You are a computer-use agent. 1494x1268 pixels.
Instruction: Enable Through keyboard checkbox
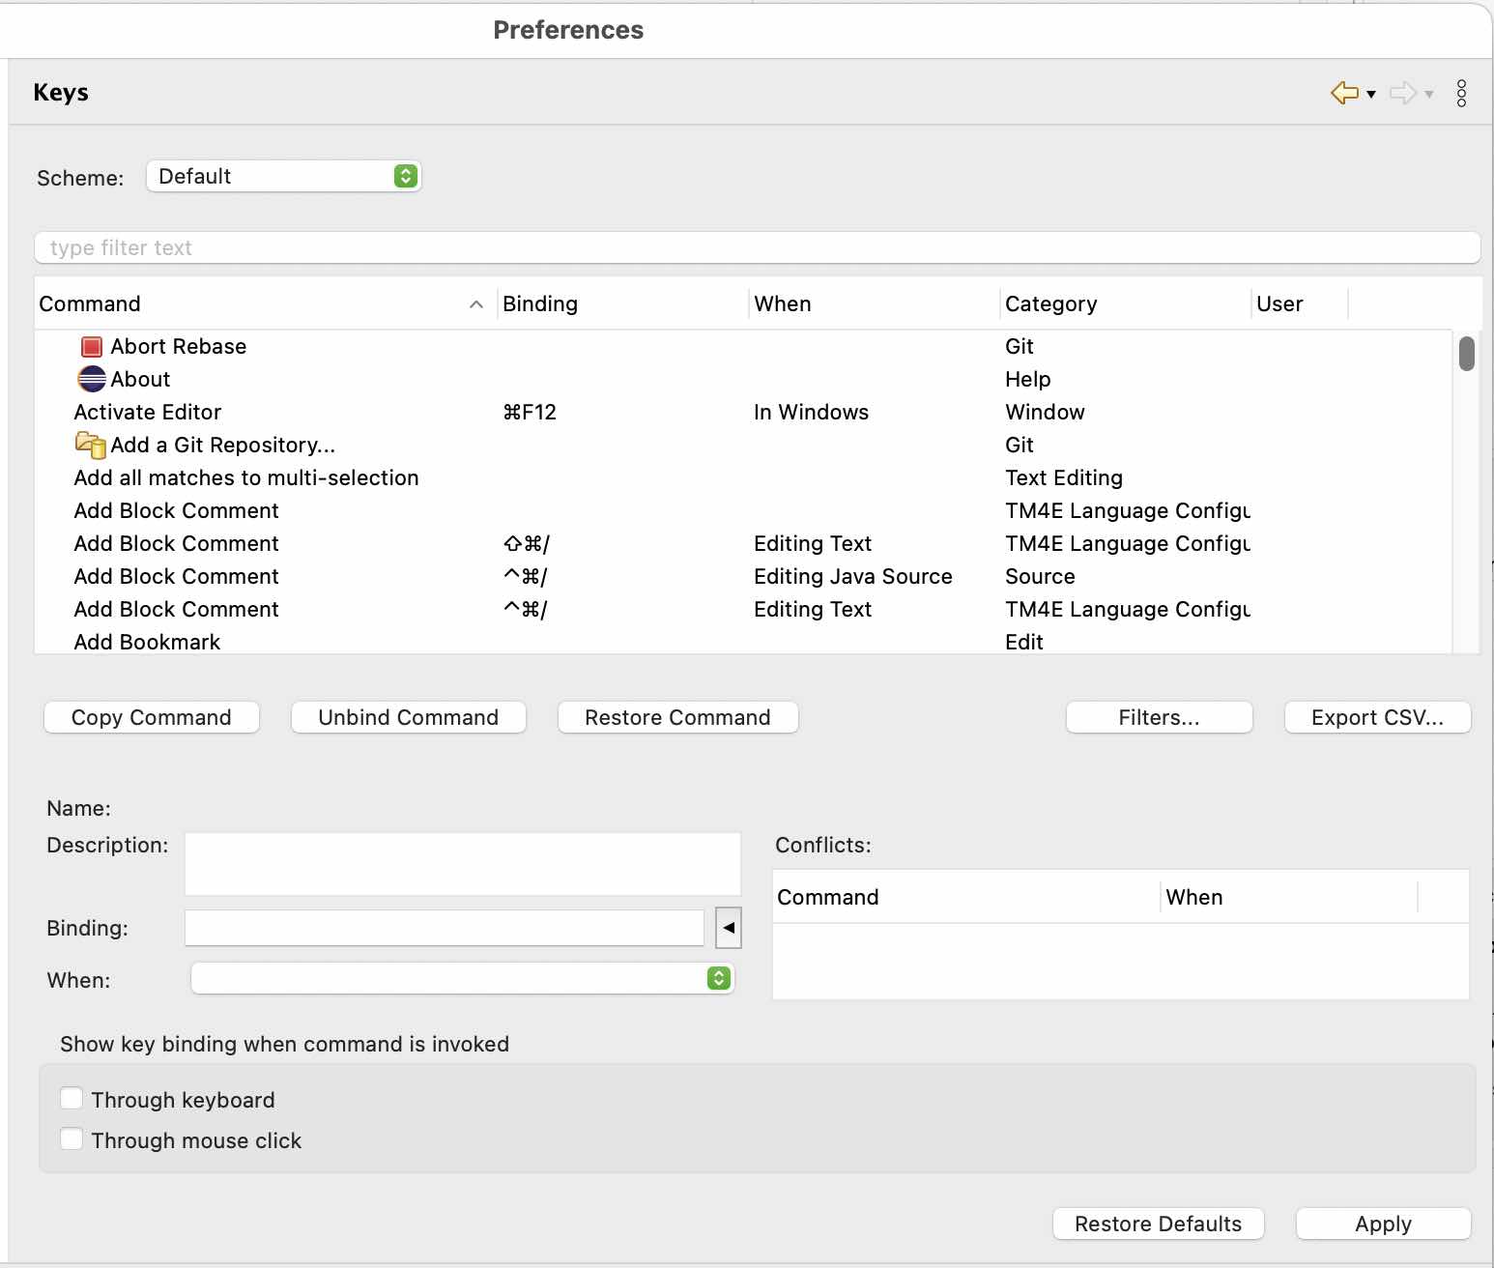point(72,1099)
